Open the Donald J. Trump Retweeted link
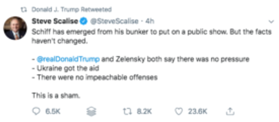279x122 pixels. tap(71, 9)
